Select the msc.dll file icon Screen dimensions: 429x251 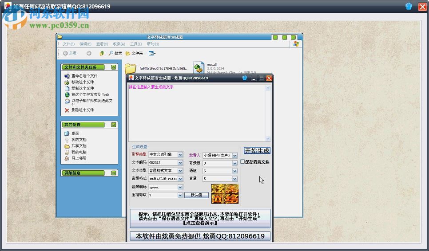(x=199, y=67)
